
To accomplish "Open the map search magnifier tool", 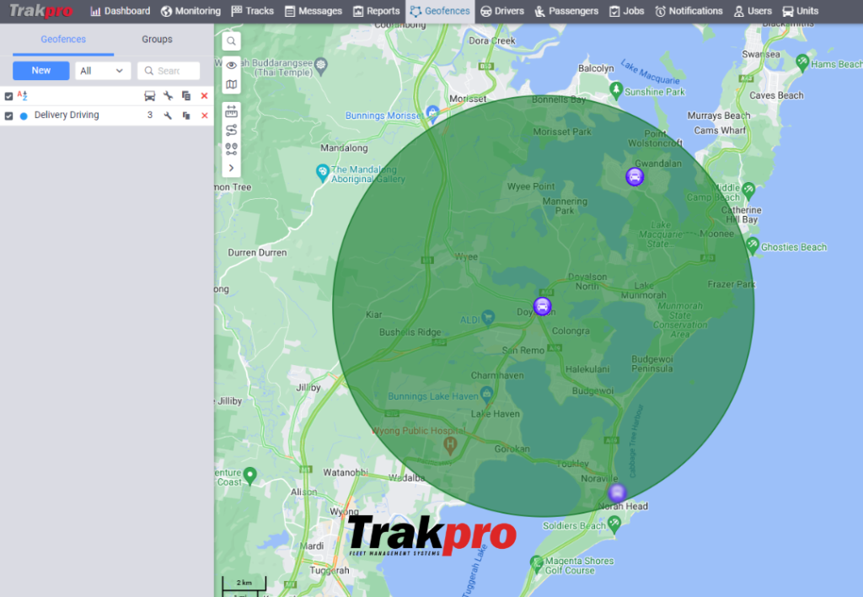I will click(231, 40).
